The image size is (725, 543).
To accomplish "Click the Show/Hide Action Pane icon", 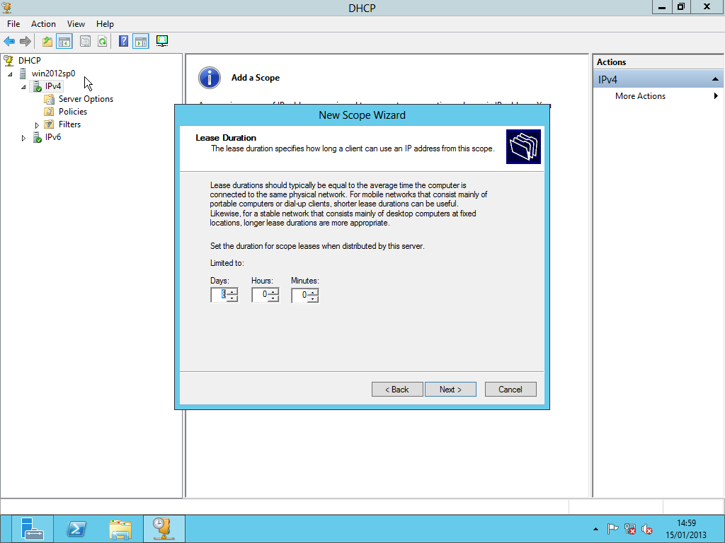I will (140, 42).
